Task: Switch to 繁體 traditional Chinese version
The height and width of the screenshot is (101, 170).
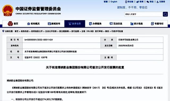Action: 106,2
